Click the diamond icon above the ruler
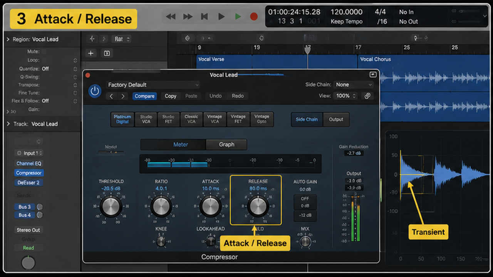This screenshot has height=277, width=493. click(x=261, y=38)
